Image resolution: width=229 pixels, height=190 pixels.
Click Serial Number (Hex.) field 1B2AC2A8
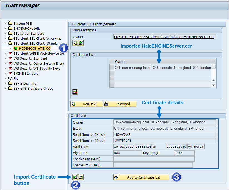point(165,135)
